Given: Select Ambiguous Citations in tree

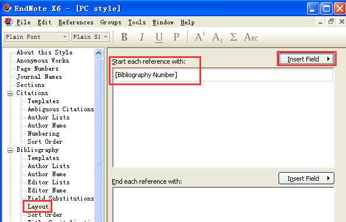Looking at the screenshot, I should point(61,110).
